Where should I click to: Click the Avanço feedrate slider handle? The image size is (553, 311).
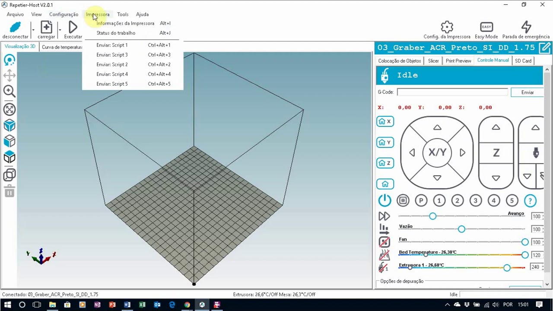coord(432,216)
